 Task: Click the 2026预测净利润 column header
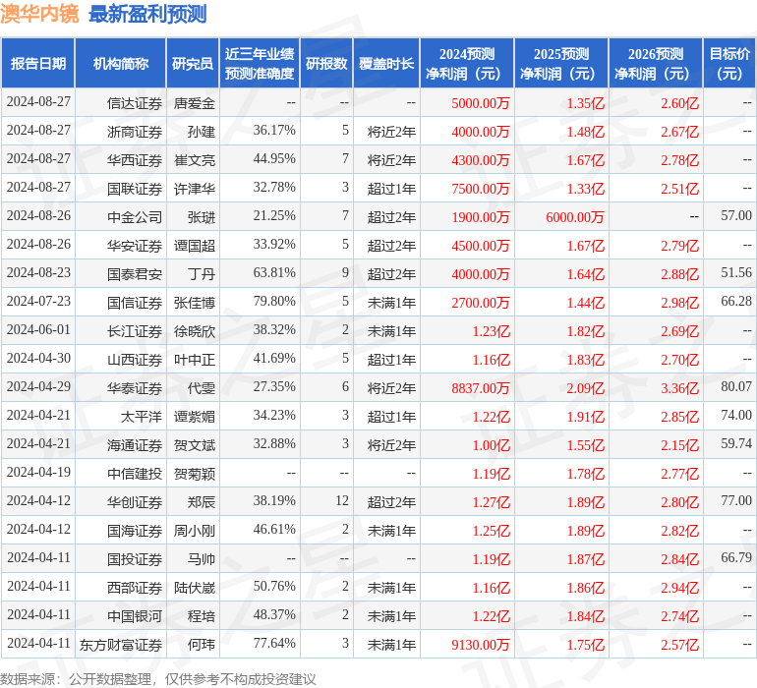656,63
